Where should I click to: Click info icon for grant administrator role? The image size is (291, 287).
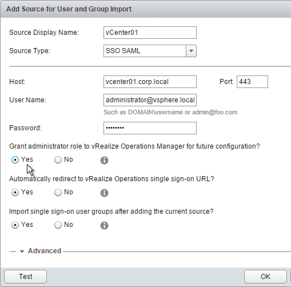coord(104,160)
